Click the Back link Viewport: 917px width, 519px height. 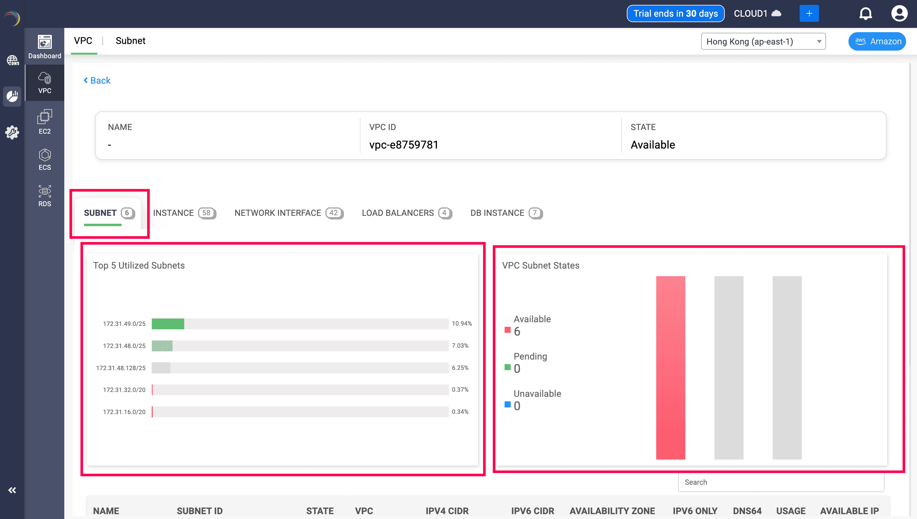(x=97, y=80)
